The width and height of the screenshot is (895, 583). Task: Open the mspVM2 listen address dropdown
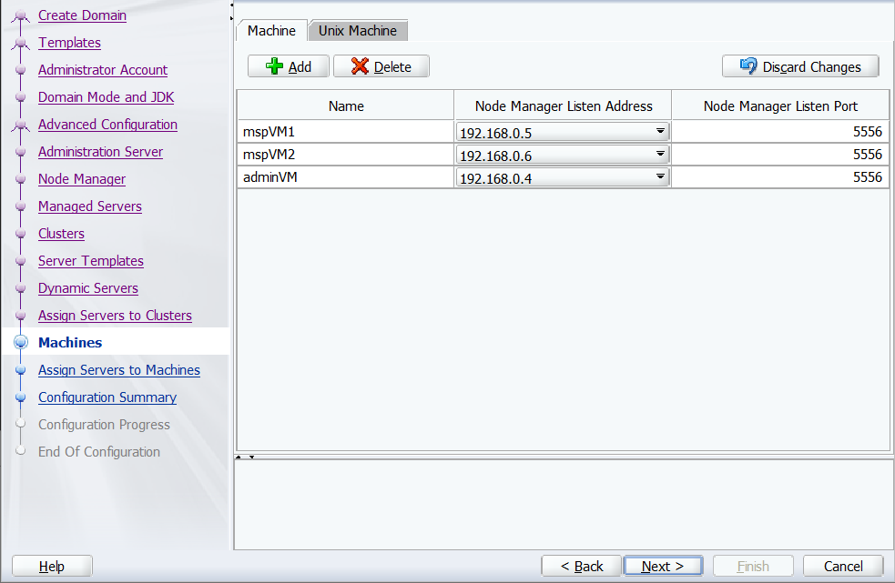[661, 153]
